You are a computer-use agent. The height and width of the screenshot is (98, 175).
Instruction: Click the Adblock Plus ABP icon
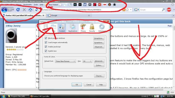point(169,10)
